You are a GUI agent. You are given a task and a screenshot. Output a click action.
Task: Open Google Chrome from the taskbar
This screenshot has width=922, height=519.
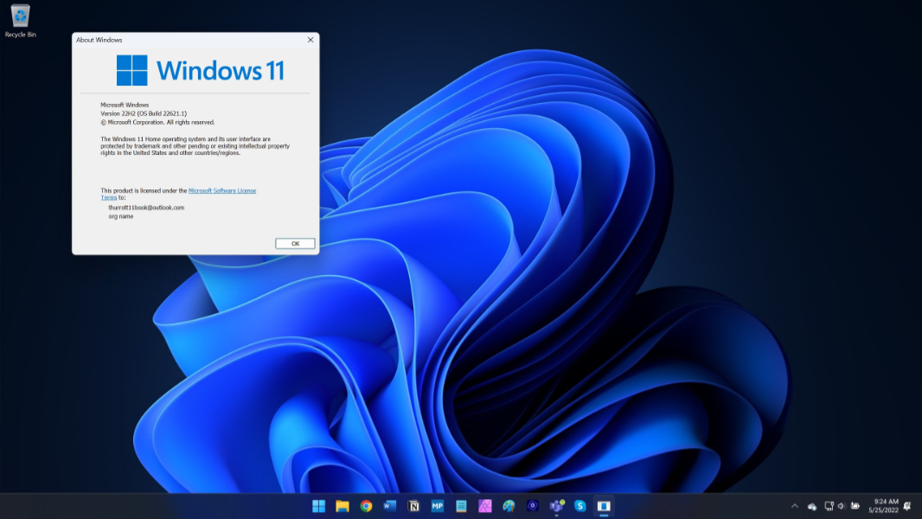pos(366,506)
